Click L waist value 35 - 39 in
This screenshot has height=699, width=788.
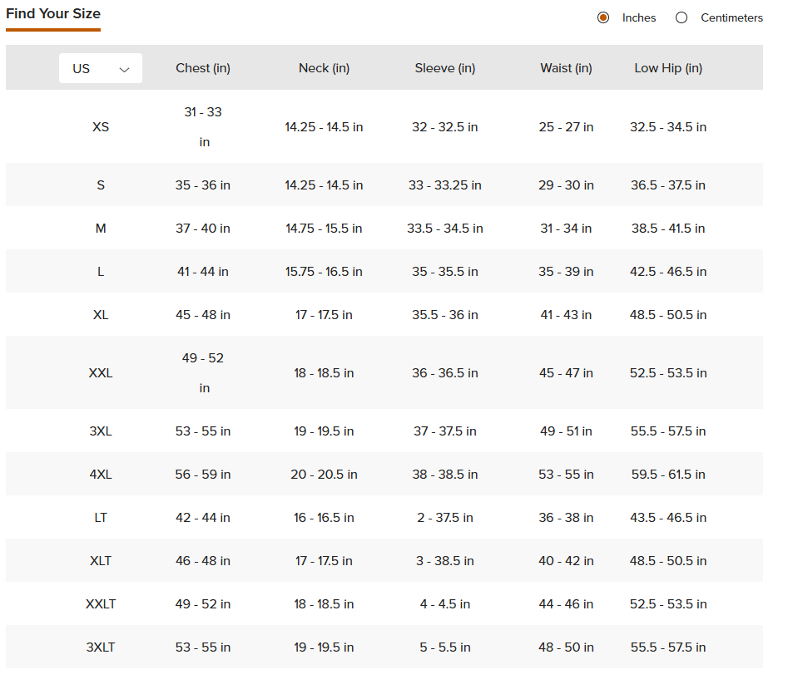coord(566,271)
